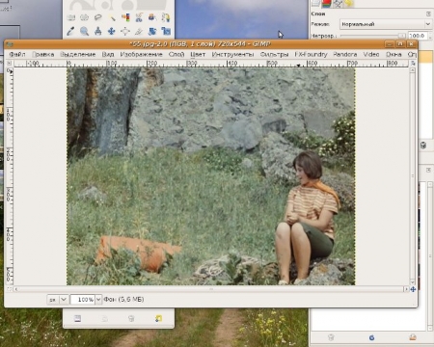Open the Изображение menu
This screenshot has width=434, height=347.
(141, 54)
